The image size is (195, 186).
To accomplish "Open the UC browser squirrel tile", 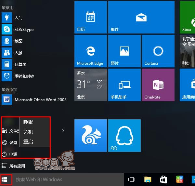I will [x=90, y=136].
